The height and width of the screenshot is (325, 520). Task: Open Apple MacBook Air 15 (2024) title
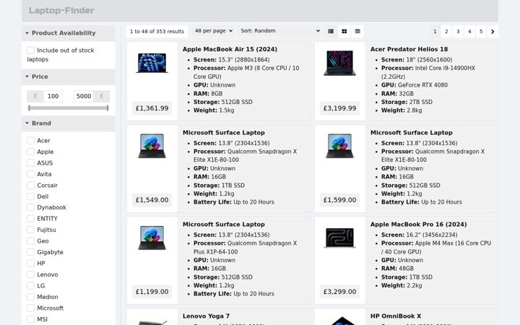tap(230, 49)
